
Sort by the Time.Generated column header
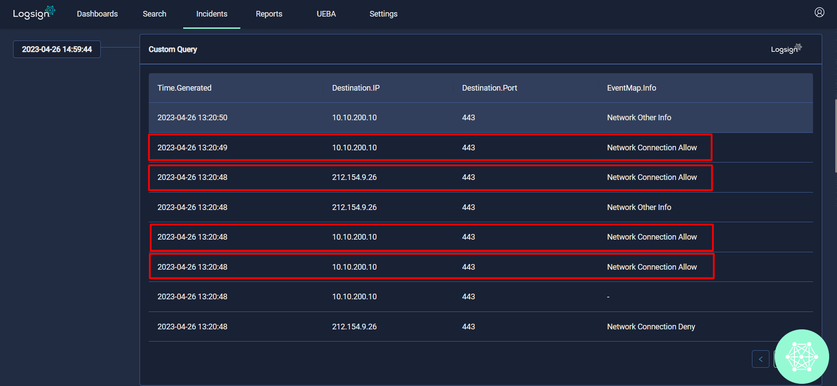184,88
